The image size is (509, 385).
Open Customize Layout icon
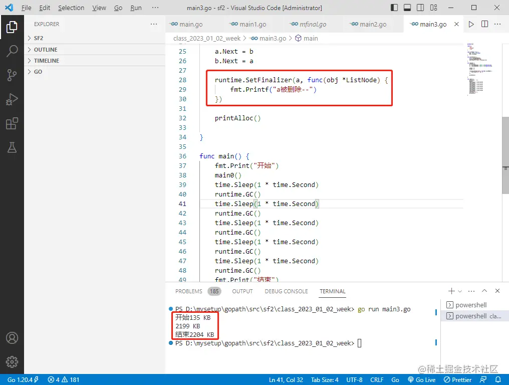point(433,8)
